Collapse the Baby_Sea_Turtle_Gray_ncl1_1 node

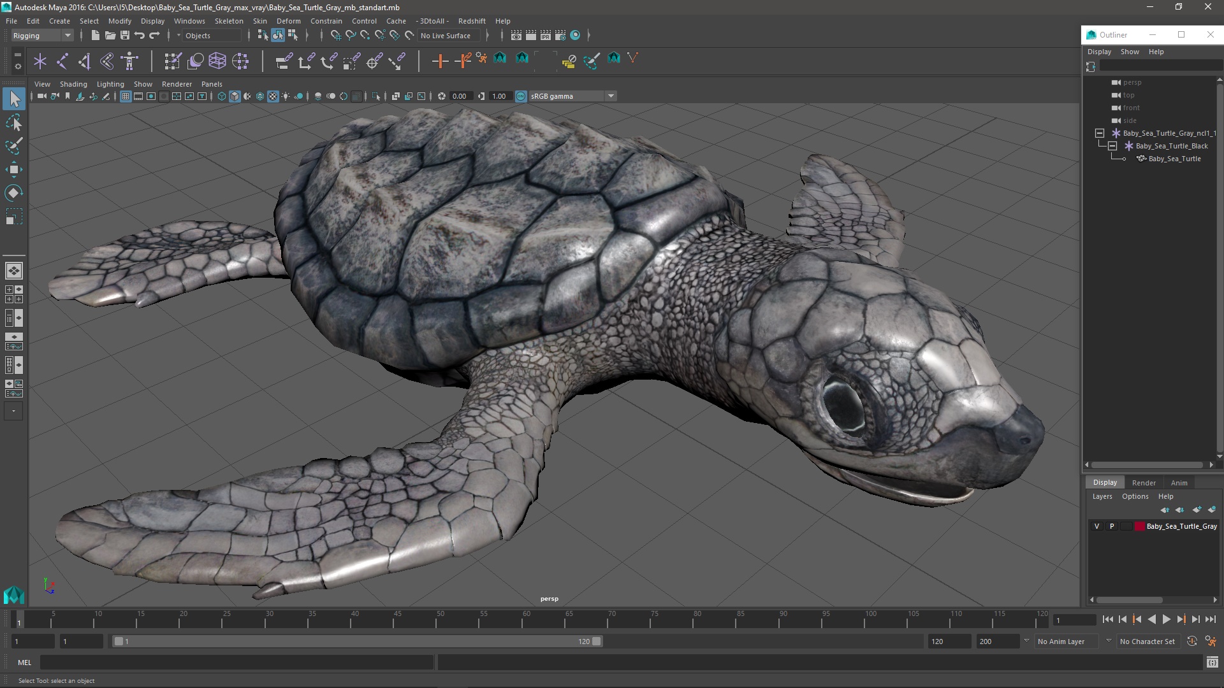click(1100, 133)
